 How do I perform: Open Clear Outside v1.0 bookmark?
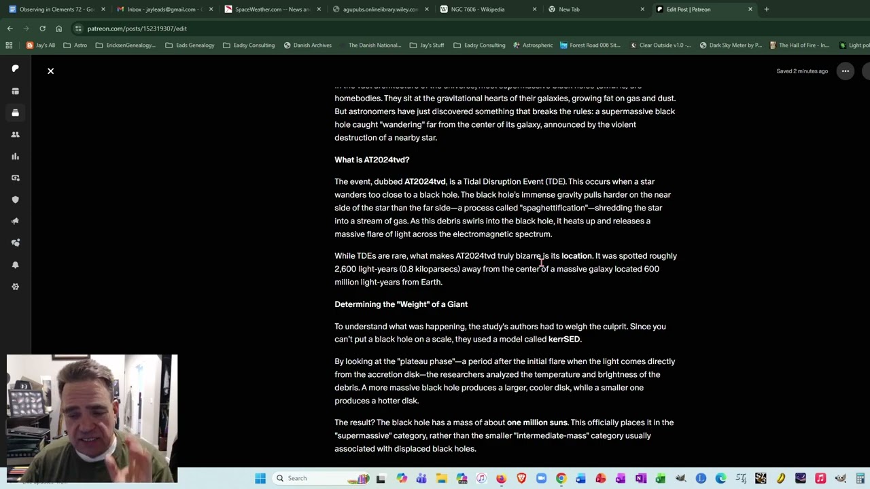(661, 46)
